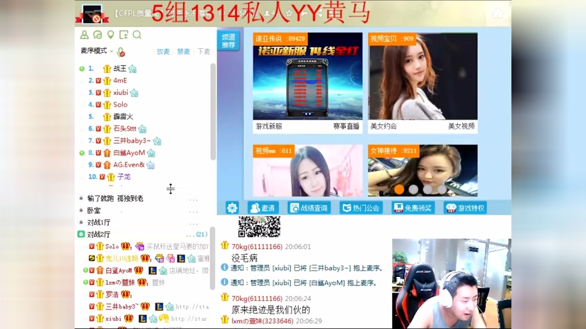Click the 频道推荐 tab
Viewport: 586px width, 329px height.
pos(228,41)
